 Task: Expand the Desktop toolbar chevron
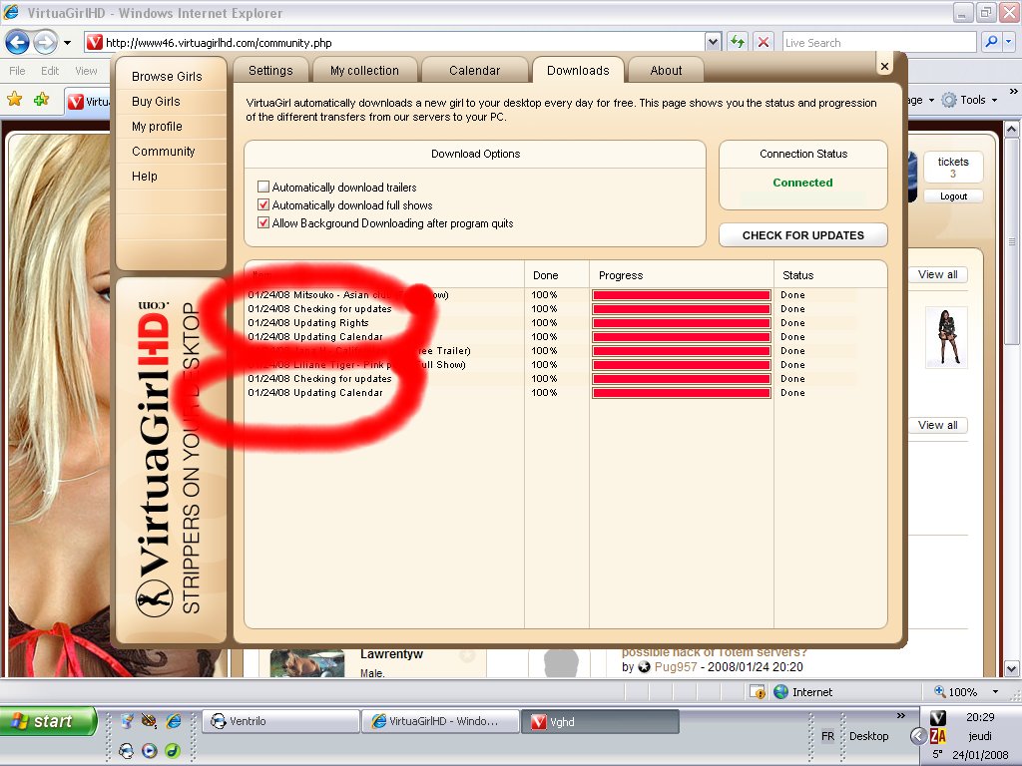click(x=901, y=716)
